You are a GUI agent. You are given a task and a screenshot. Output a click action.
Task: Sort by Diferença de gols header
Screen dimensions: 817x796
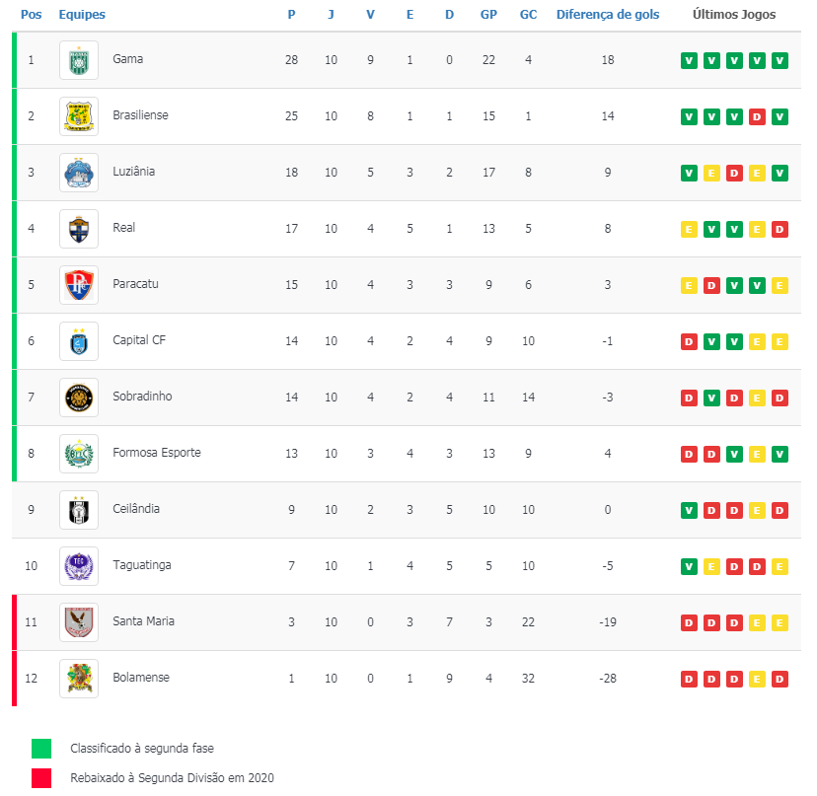point(607,15)
